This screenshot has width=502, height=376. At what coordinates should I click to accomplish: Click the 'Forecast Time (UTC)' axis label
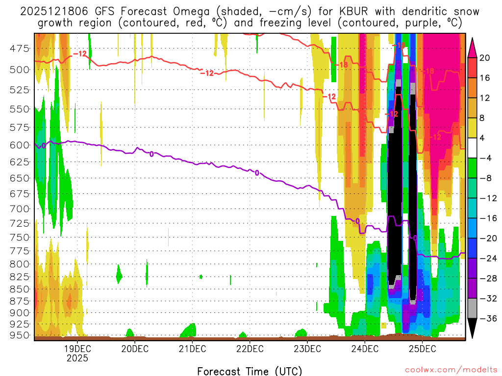coord(250,371)
